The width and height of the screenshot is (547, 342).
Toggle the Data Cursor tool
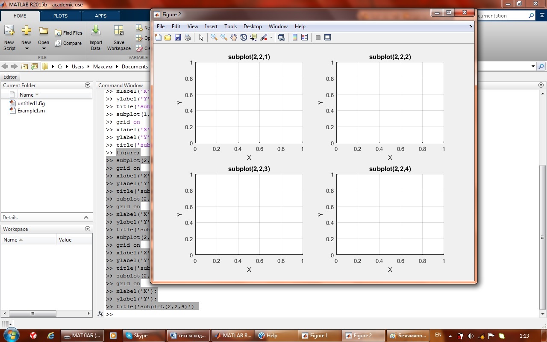253,38
